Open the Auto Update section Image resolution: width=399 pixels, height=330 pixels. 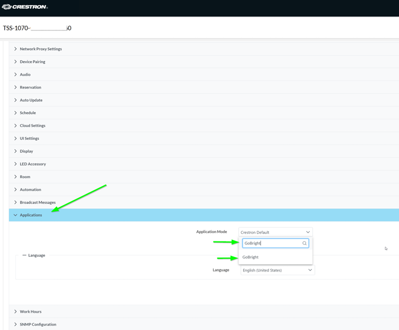(31, 100)
